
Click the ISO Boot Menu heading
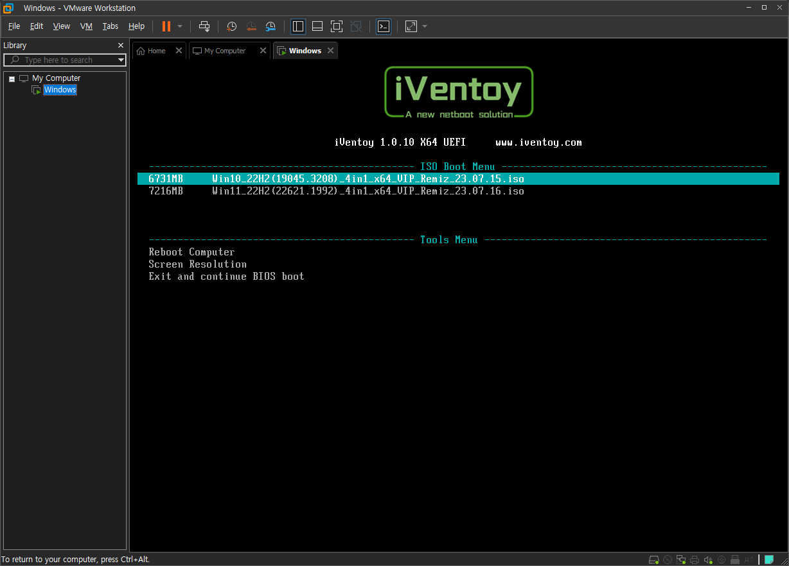[457, 167]
